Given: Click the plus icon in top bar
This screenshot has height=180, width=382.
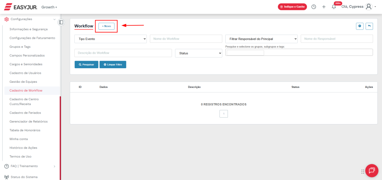Looking at the screenshot, I should [324, 7].
